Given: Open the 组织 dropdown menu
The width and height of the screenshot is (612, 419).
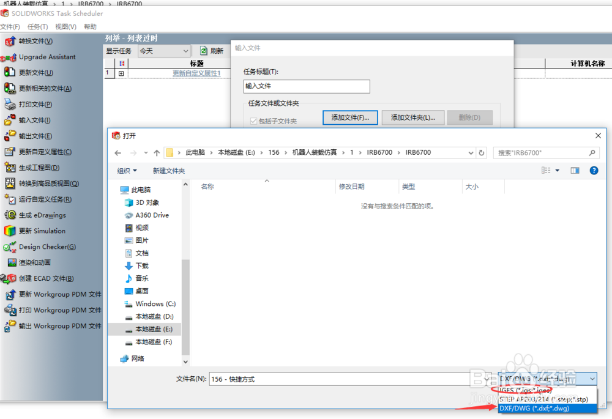Looking at the screenshot, I should point(127,171).
